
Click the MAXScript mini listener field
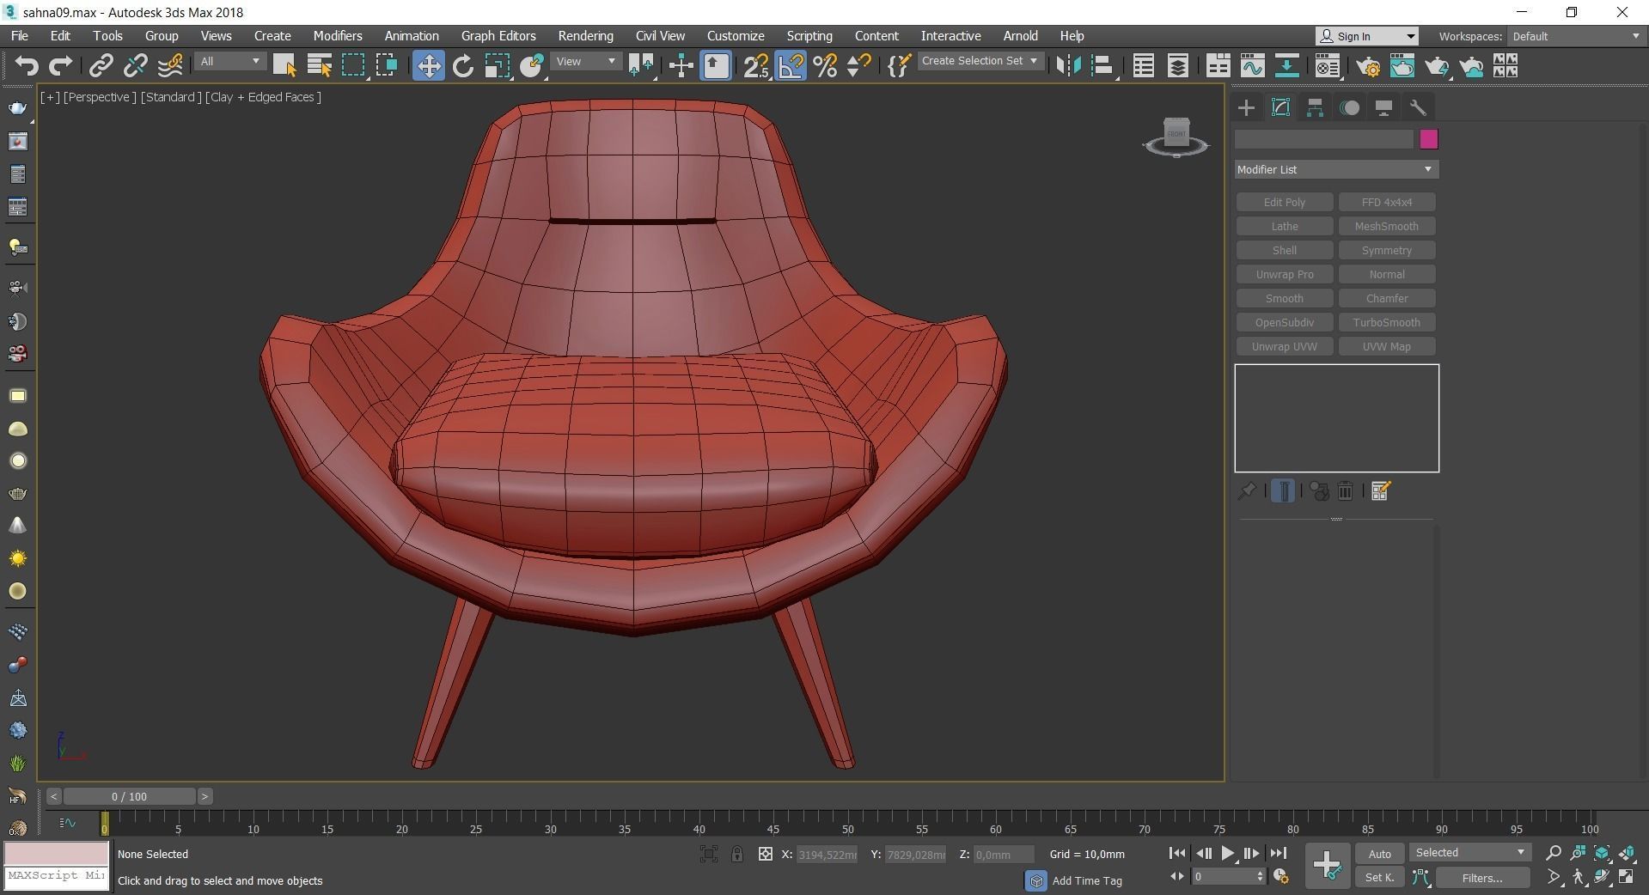[57, 876]
